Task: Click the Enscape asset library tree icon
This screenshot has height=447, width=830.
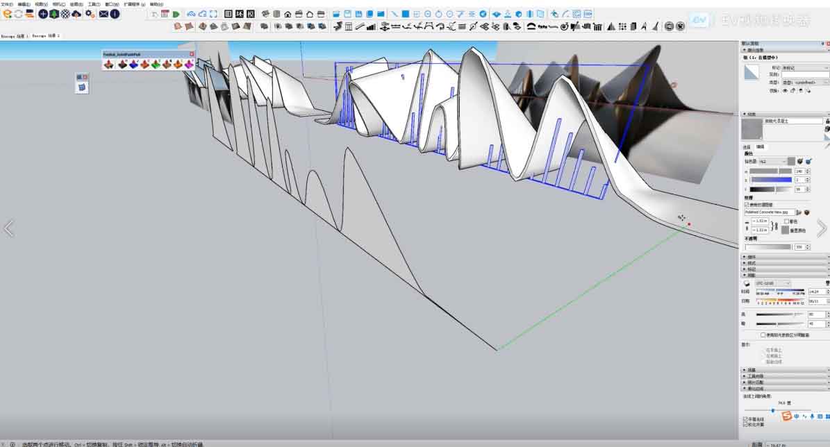Action: 54,14
